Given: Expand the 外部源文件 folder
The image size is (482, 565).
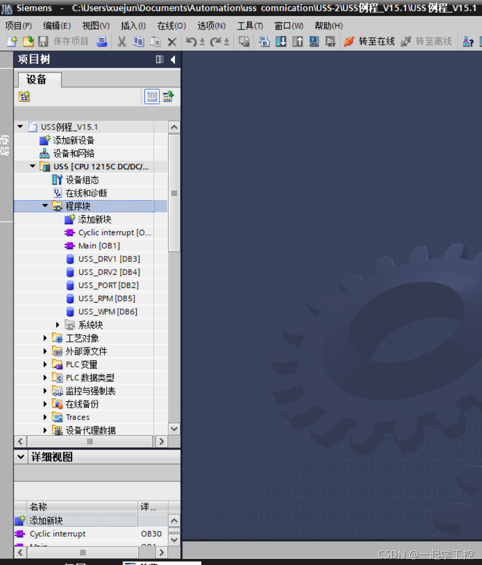Looking at the screenshot, I should click(x=45, y=351).
